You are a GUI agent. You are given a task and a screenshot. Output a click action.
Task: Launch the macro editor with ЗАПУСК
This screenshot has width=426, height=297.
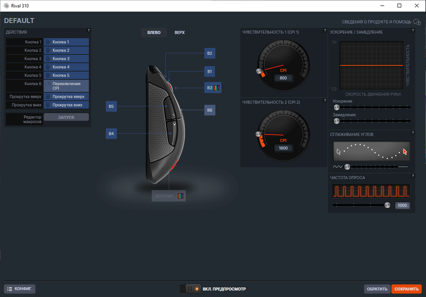click(x=66, y=117)
